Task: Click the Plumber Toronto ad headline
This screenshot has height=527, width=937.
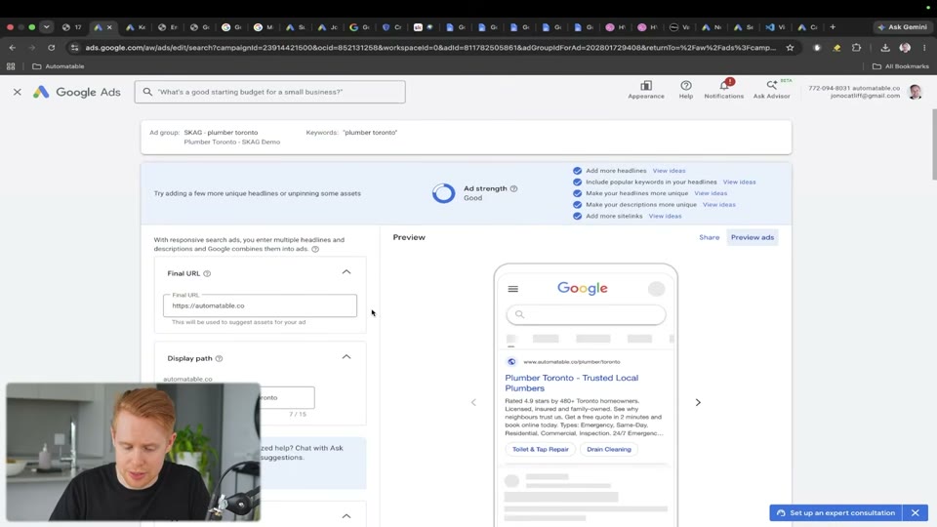Action: [571, 383]
